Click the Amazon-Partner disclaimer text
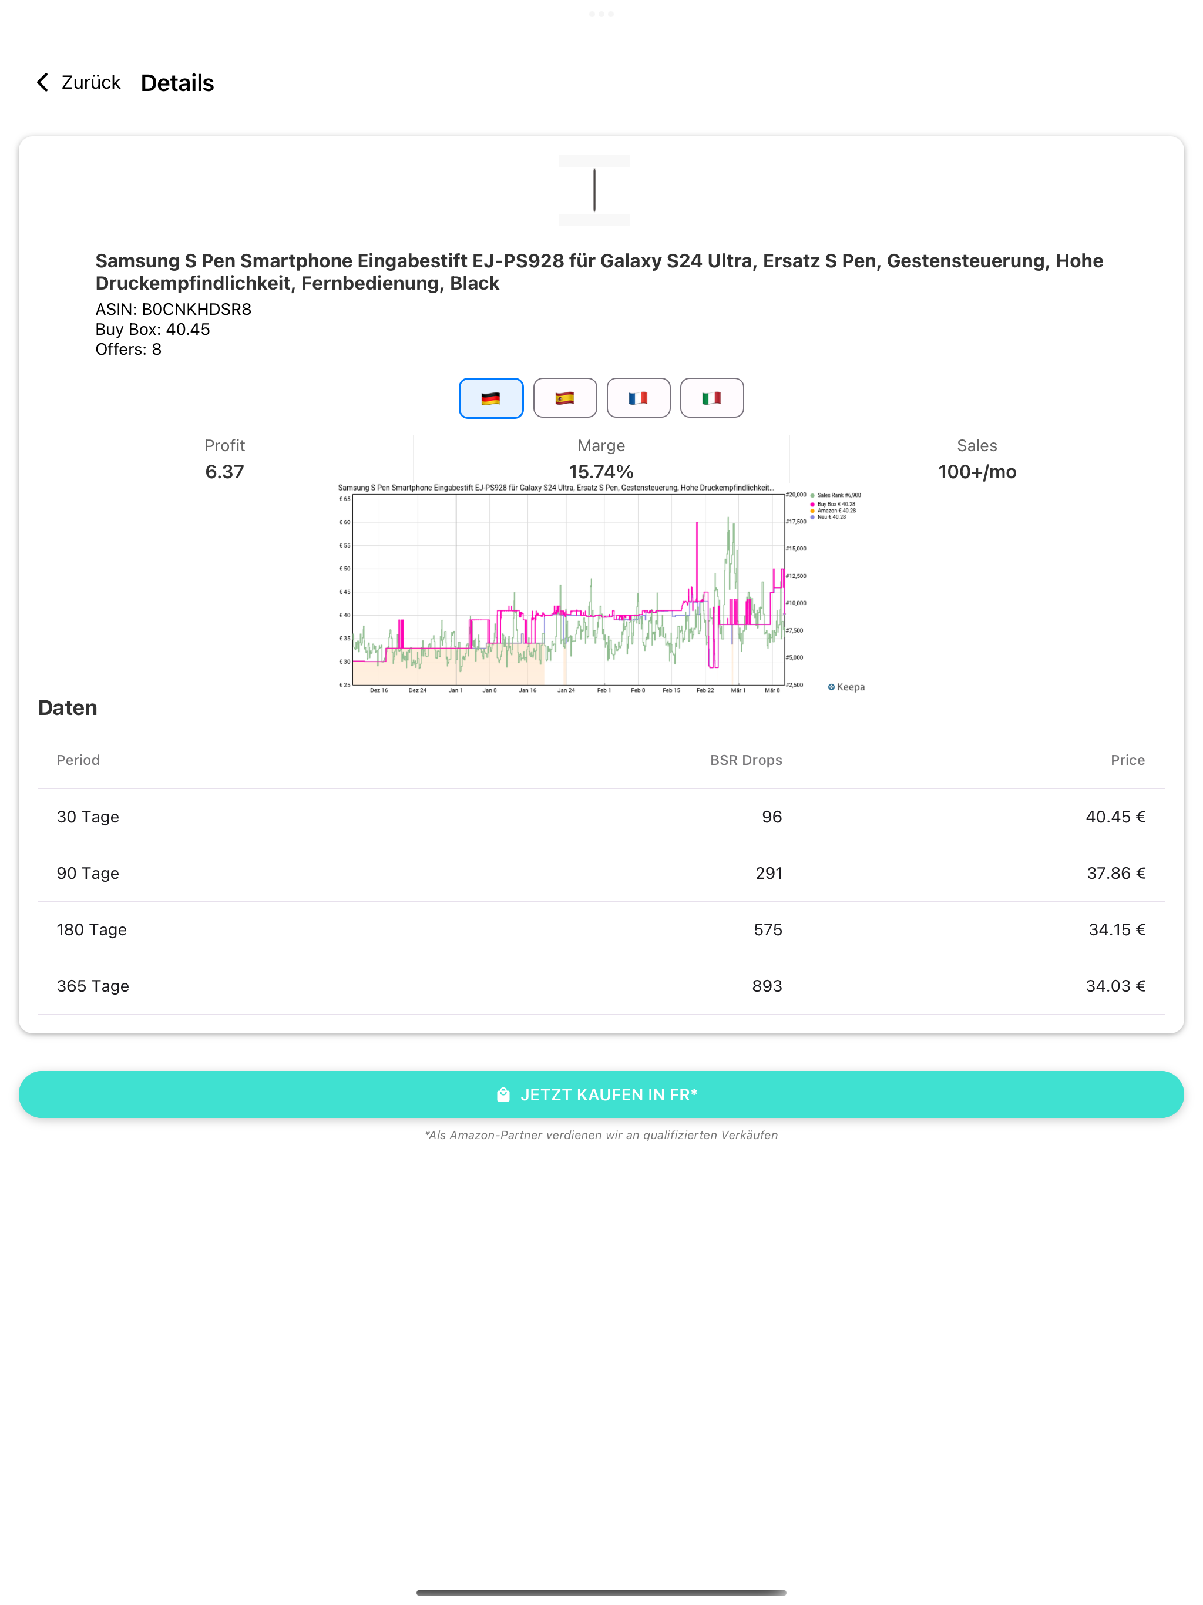Viewport: 1203px width, 1605px height. 601,1136
